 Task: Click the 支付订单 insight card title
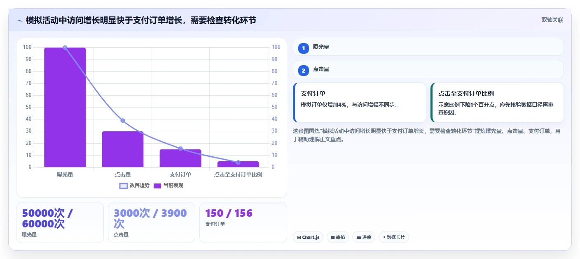tap(313, 94)
